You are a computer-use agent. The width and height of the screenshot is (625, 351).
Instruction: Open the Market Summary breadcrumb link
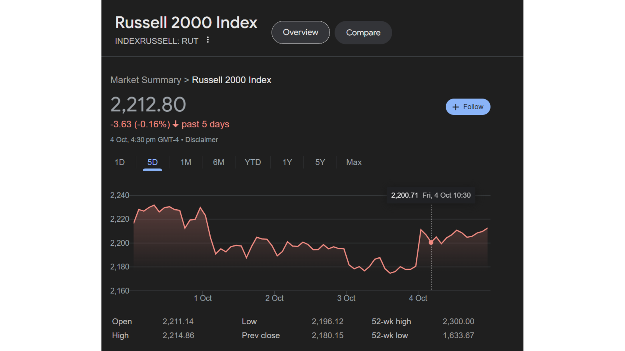click(x=146, y=80)
